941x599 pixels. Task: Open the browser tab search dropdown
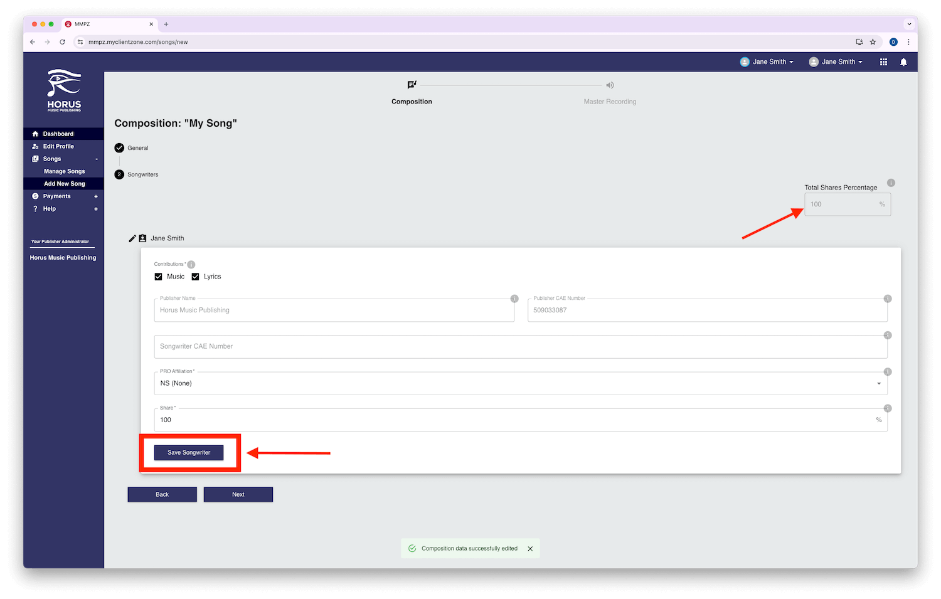click(x=909, y=24)
